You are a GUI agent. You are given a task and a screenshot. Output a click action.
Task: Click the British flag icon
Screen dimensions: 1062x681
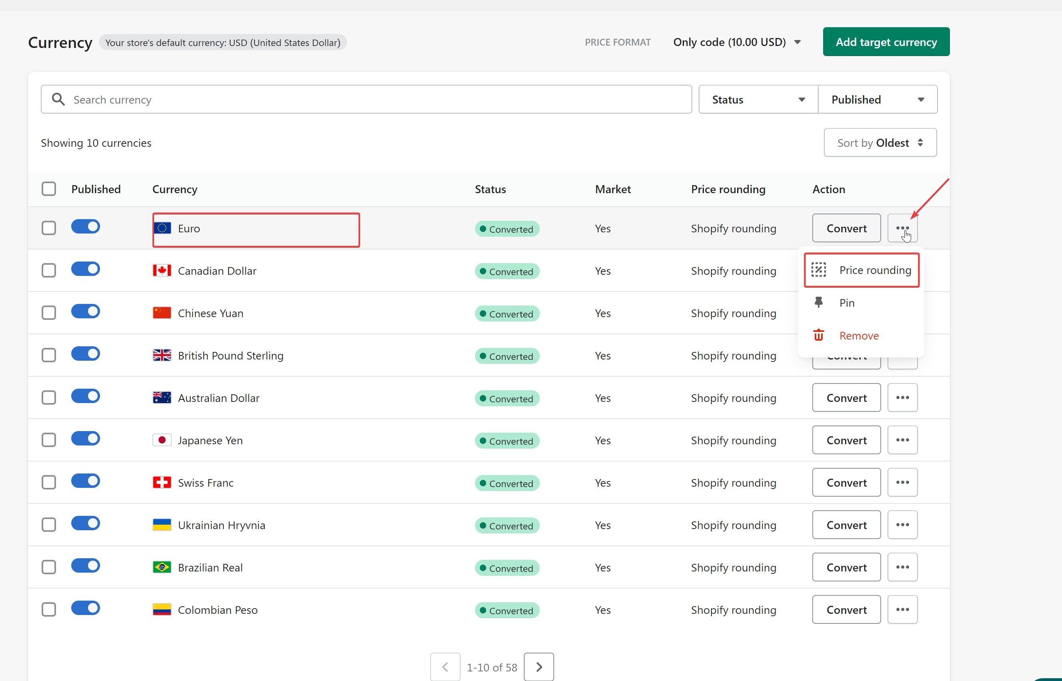[162, 355]
